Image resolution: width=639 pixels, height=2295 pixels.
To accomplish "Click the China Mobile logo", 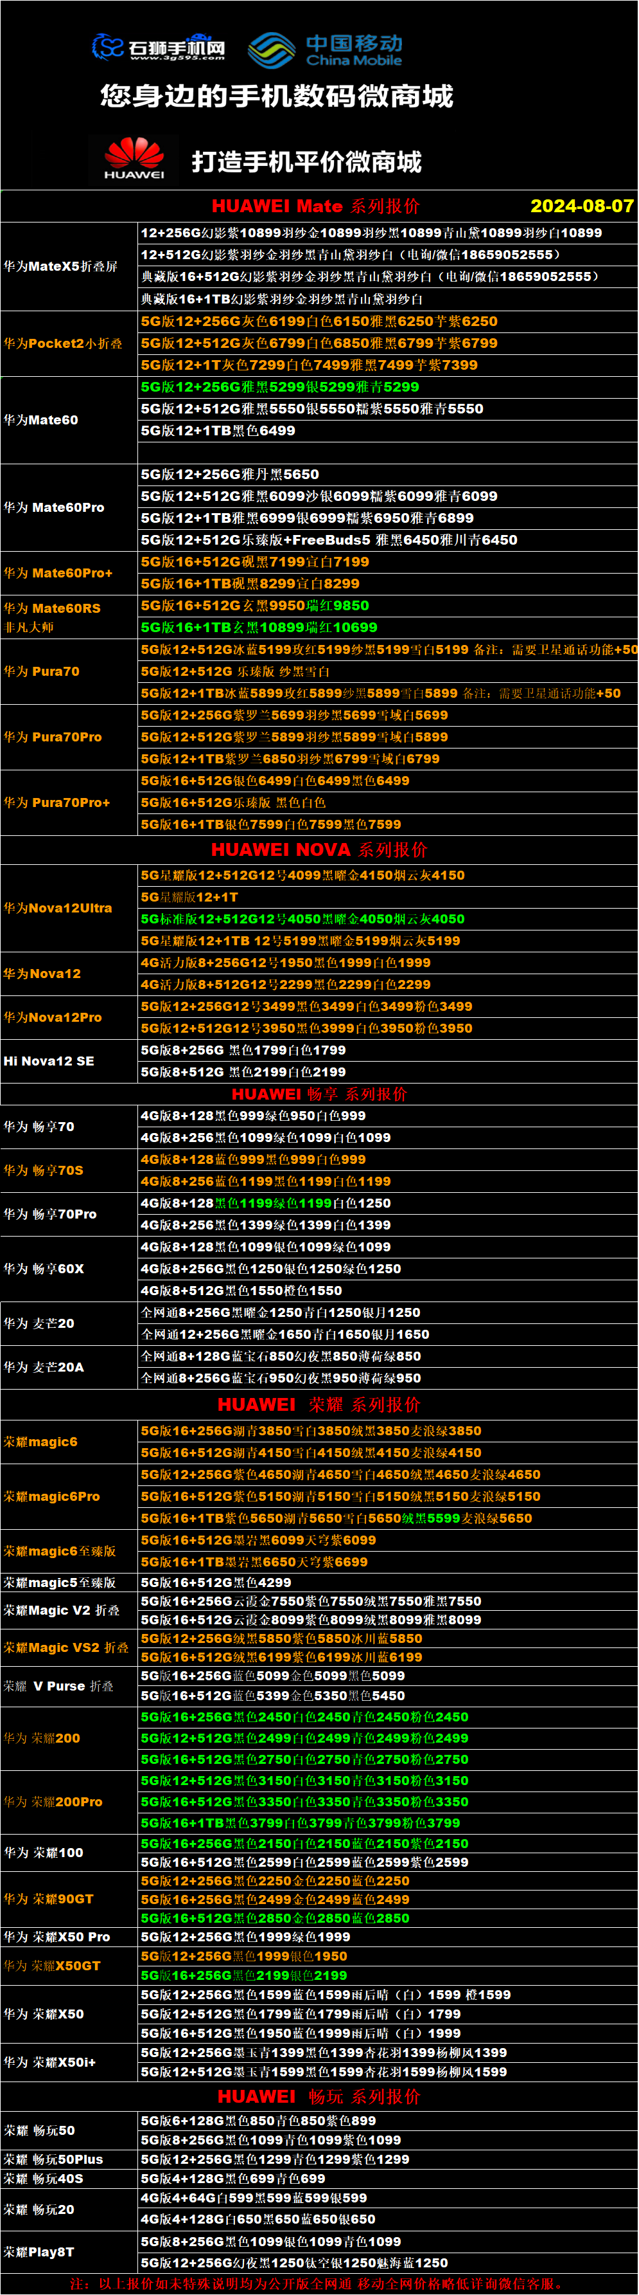I will click(325, 50).
